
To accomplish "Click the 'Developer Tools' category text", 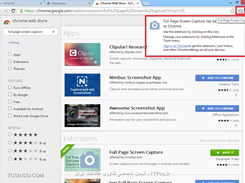I will [x=227, y=159].
